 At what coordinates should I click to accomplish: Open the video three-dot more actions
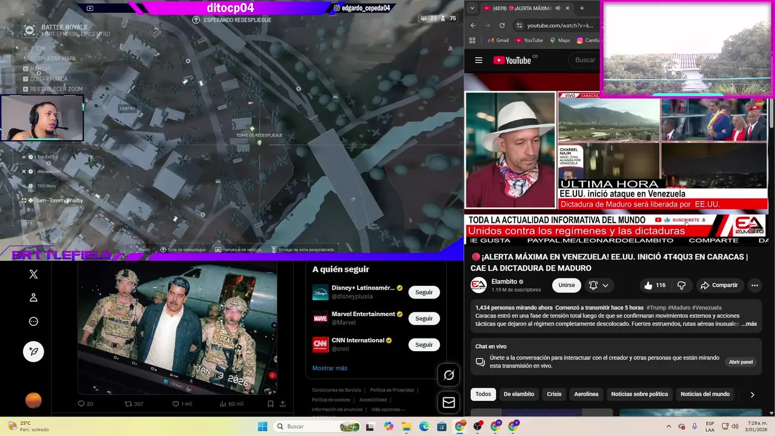[754, 285]
